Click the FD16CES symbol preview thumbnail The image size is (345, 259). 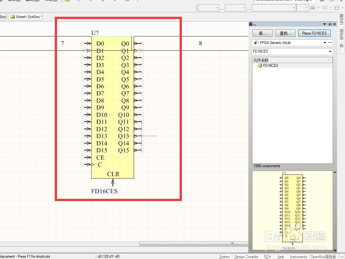pos(292,211)
